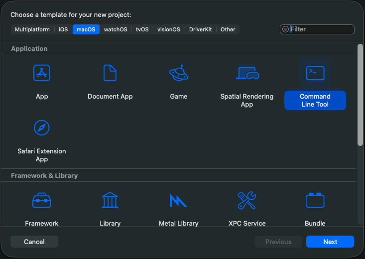Click the Cancel button
365x259 pixels.
click(34, 242)
